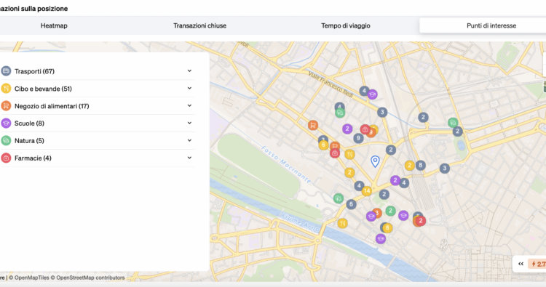Expand the Farmacie (4) chevron

(189, 158)
